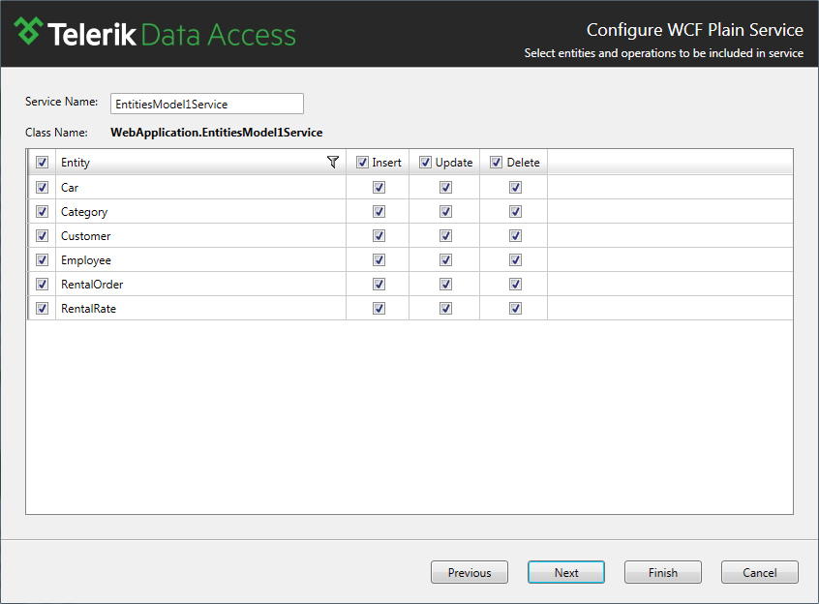
Task: Uncheck the Car entity row checkbox
Action: tap(43, 188)
